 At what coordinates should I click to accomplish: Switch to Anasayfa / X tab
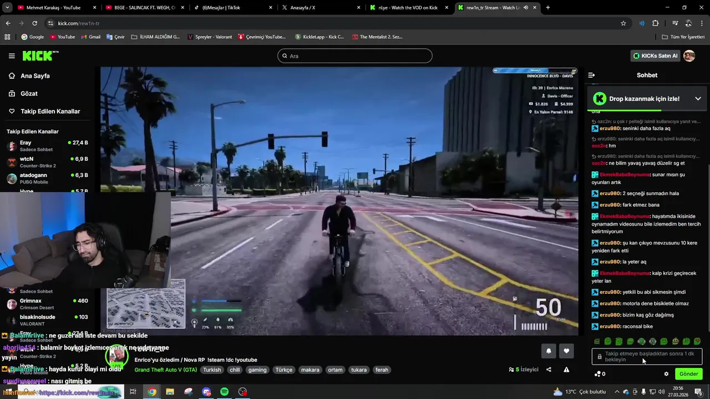[x=321, y=8]
